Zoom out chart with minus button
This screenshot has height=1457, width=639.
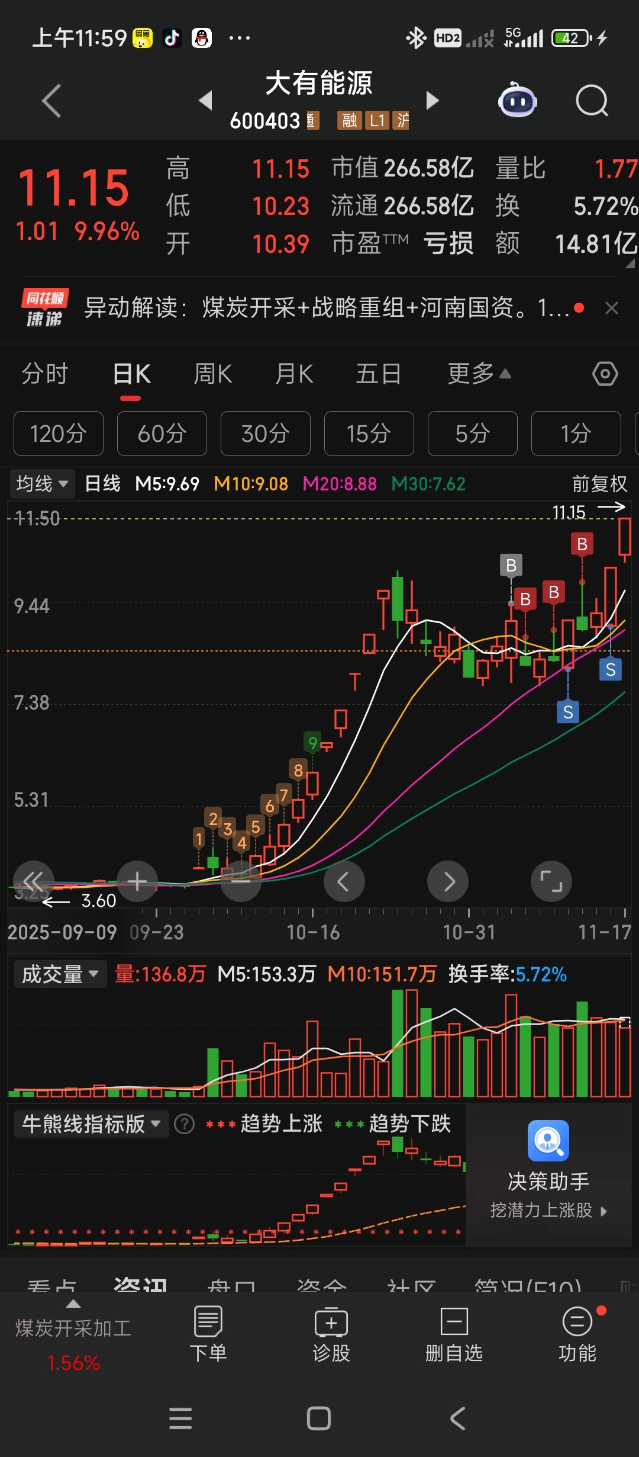tap(241, 881)
